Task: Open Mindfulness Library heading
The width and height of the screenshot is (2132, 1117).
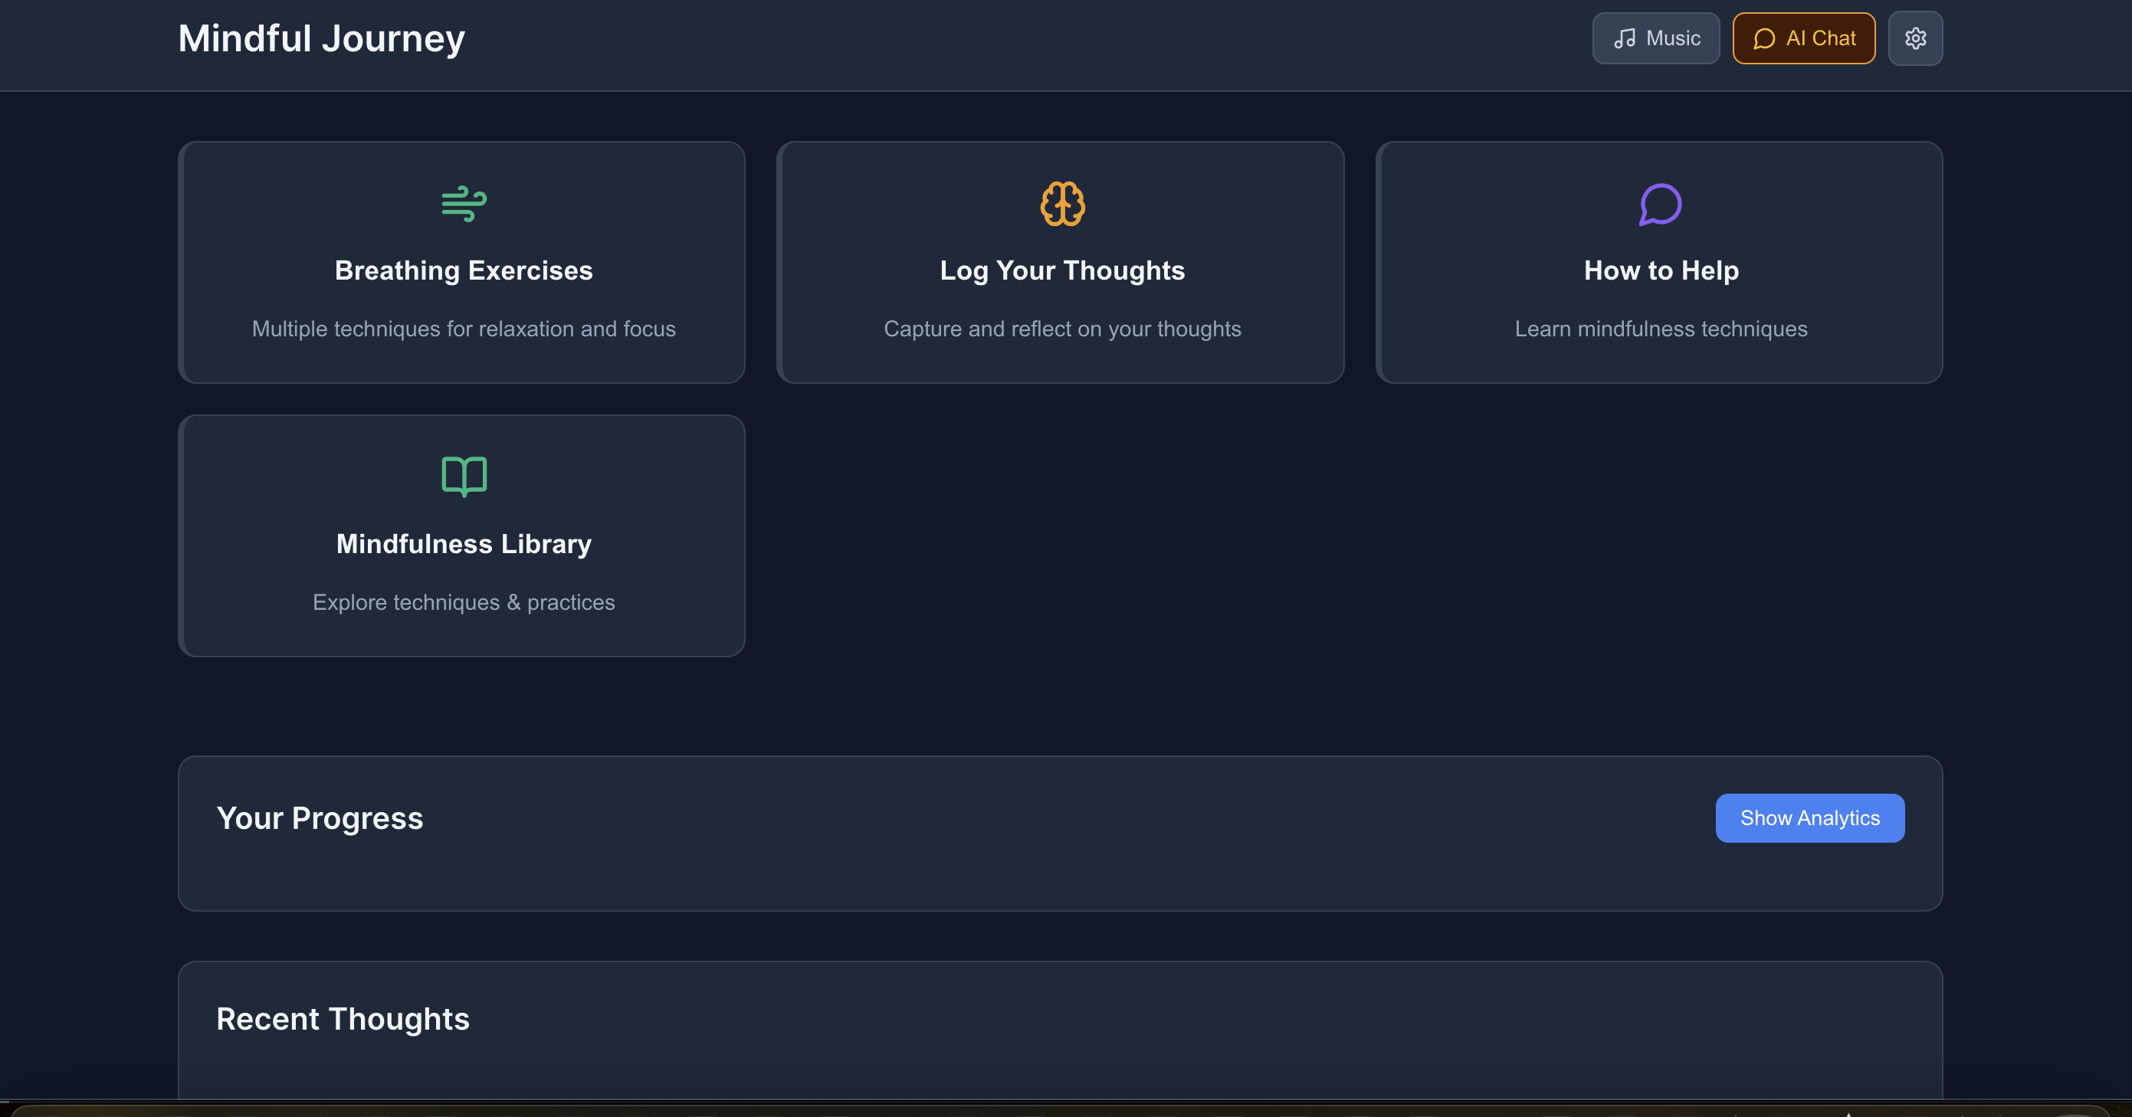Action: [x=464, y=544]
